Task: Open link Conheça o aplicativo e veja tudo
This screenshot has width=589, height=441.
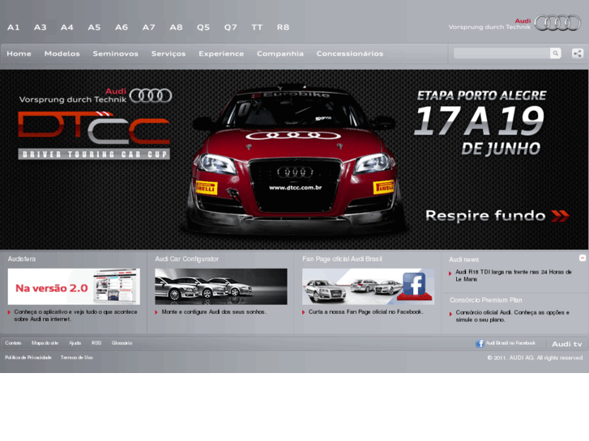Action: (75, 316)
